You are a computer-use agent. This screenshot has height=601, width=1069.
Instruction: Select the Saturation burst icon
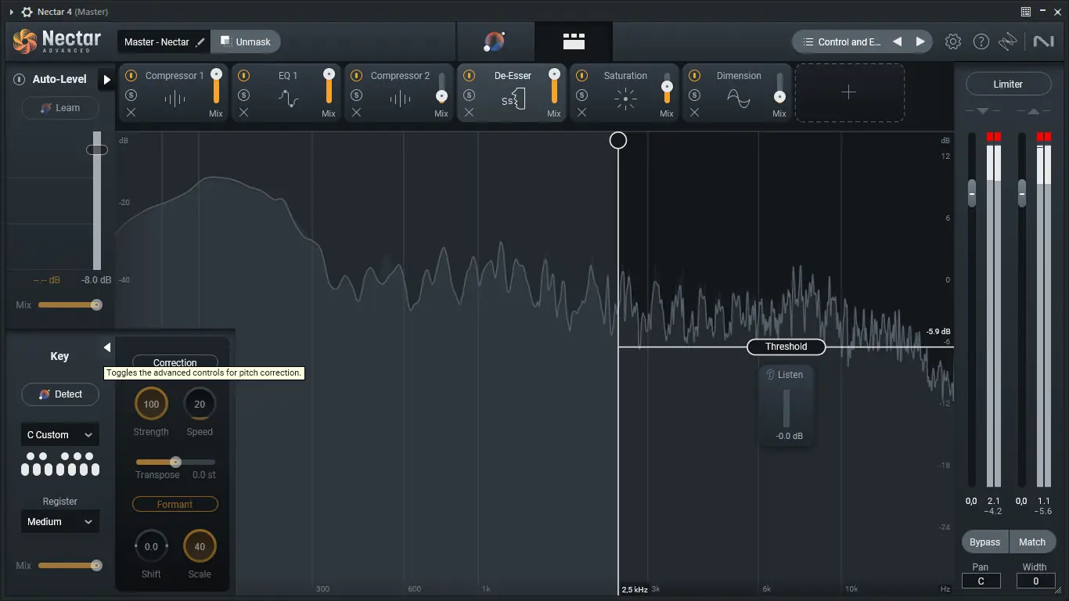[x=625, y=99]
